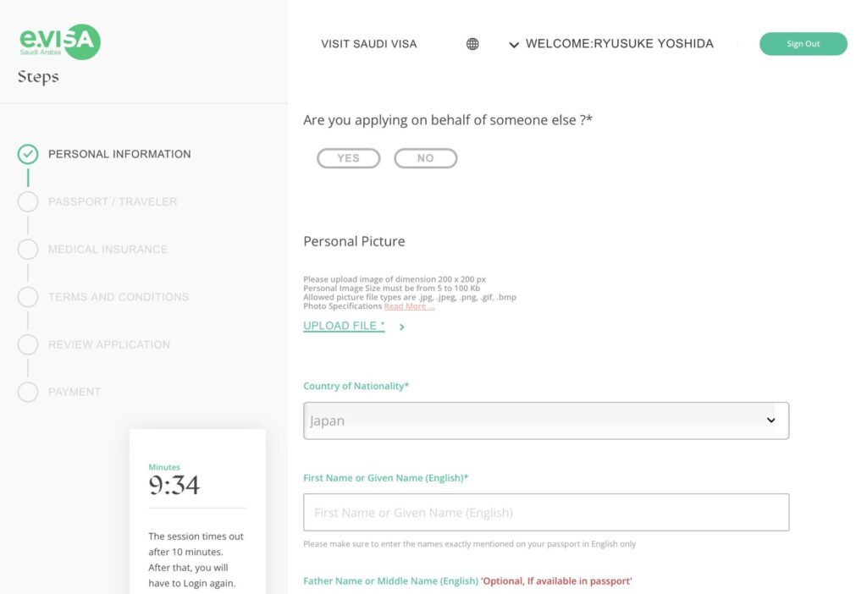Click the Upload File link
Screen dimensions: 867x594
pos(344,326)
